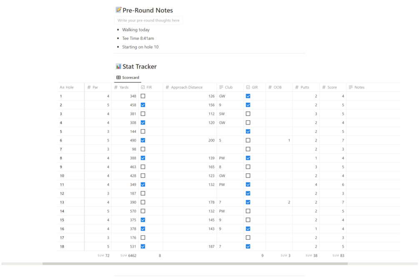Click the Yards cell 570 for hole 14
Screen dimensions: 419x279
tap(125, 211)
